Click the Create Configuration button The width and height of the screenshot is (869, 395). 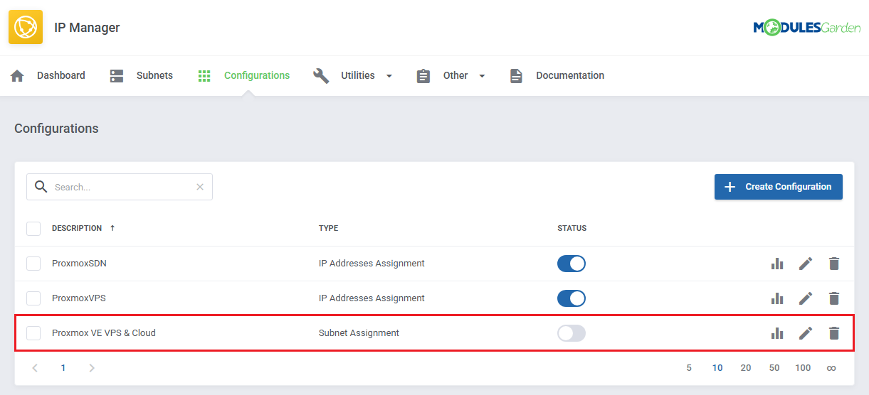tap(778, 187)
